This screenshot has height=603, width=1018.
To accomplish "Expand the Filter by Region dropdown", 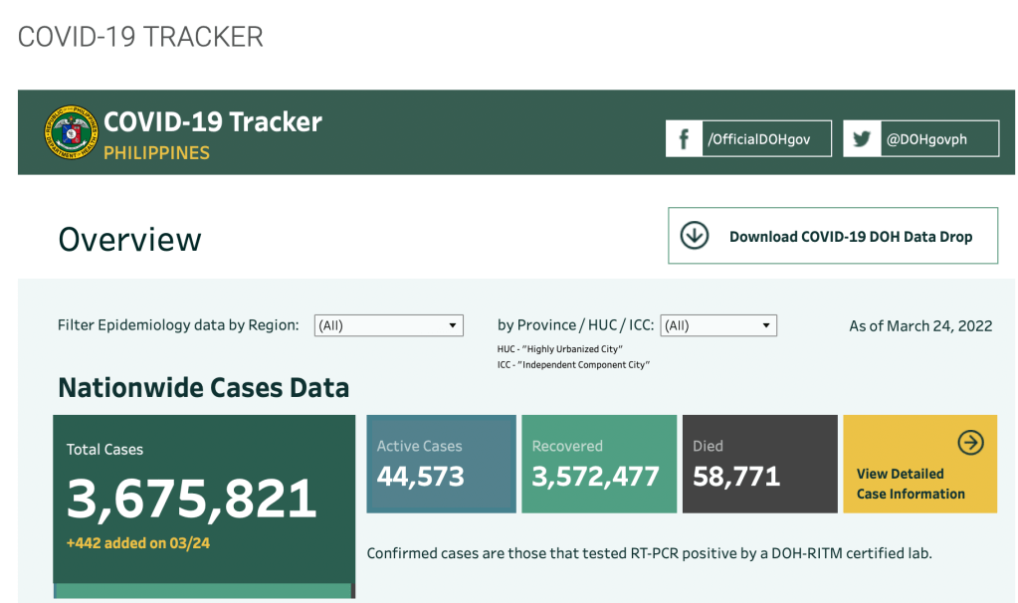I will [x=388, y=325].
